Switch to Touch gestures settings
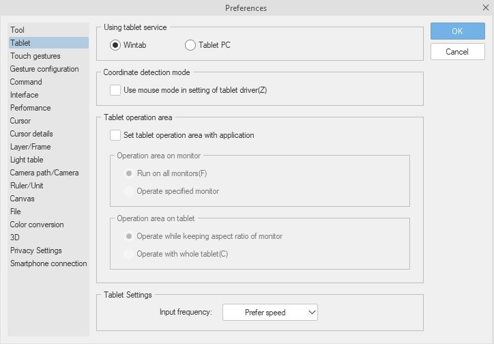The image size is (494, 344). pos(35,56)
